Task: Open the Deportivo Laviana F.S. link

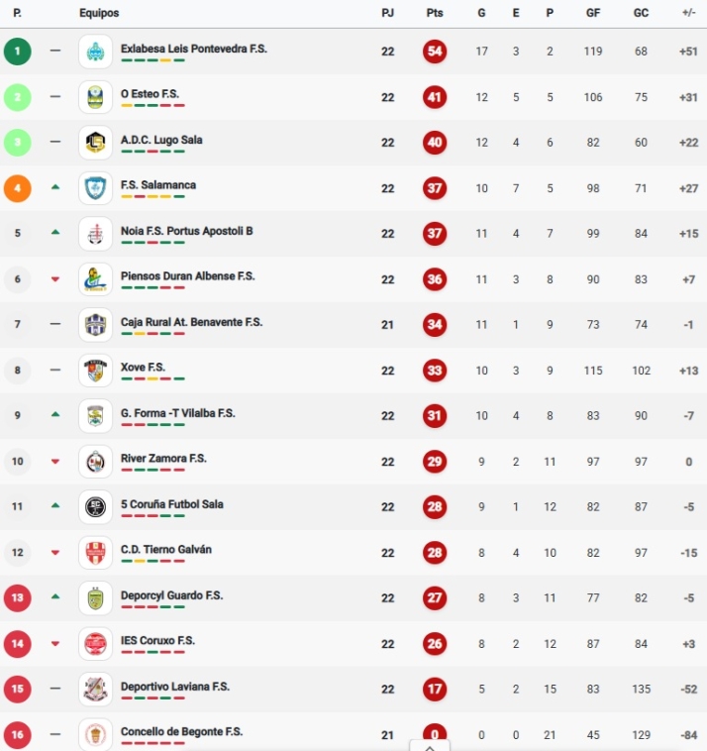Action: [174, 687]
